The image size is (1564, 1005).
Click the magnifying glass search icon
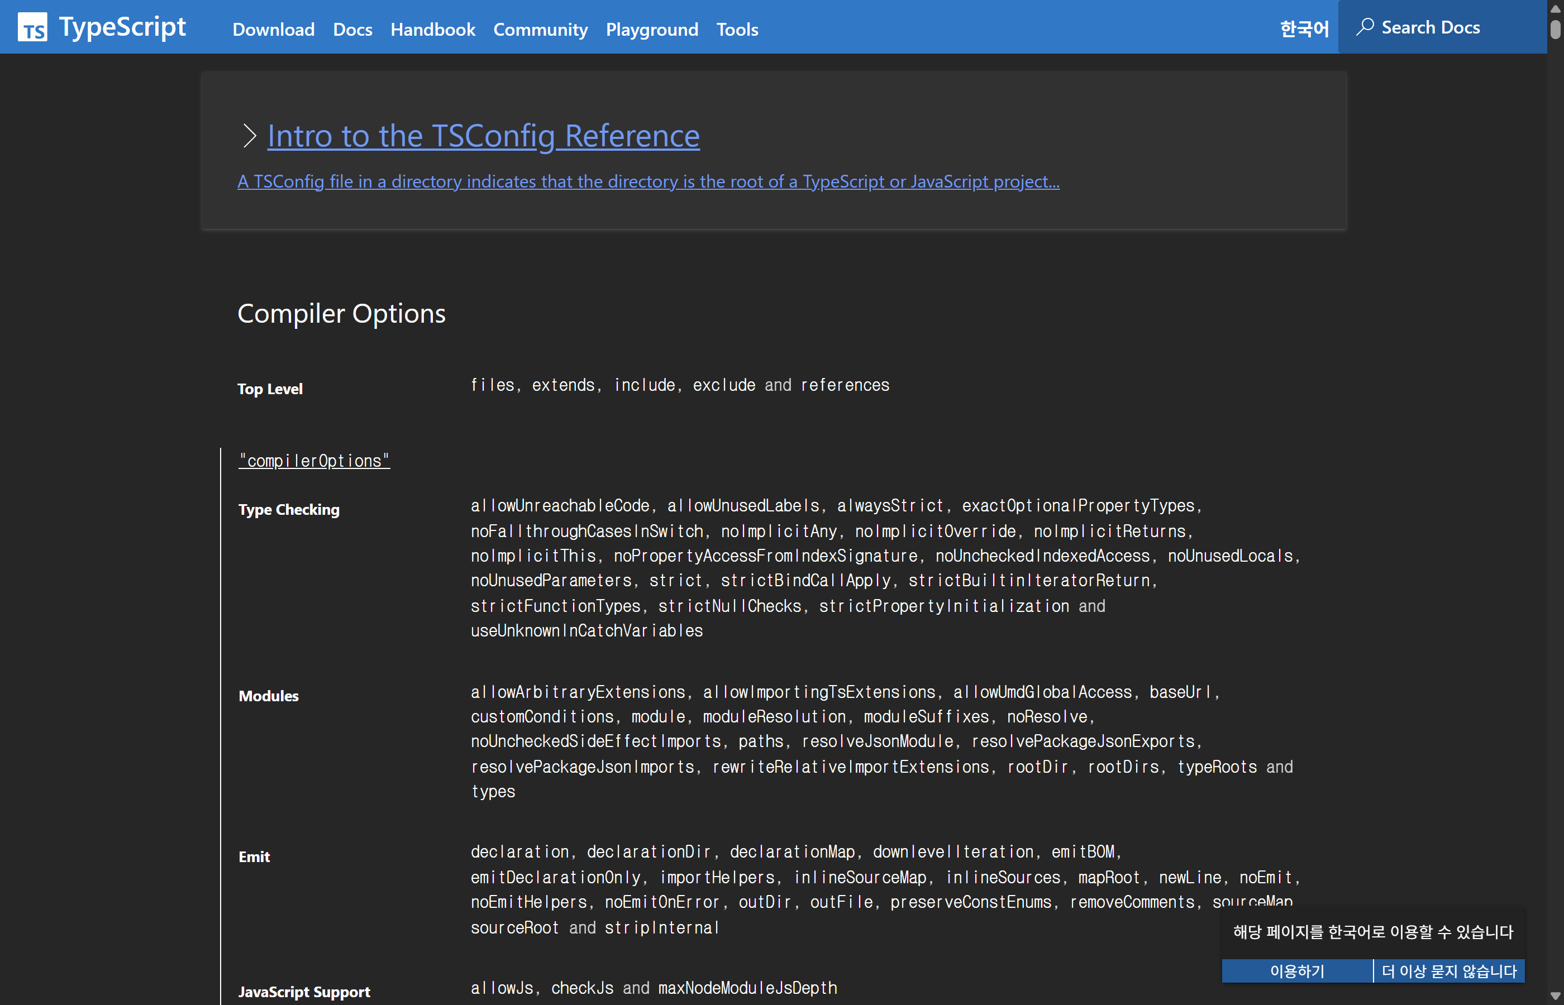pos(1366,27)
